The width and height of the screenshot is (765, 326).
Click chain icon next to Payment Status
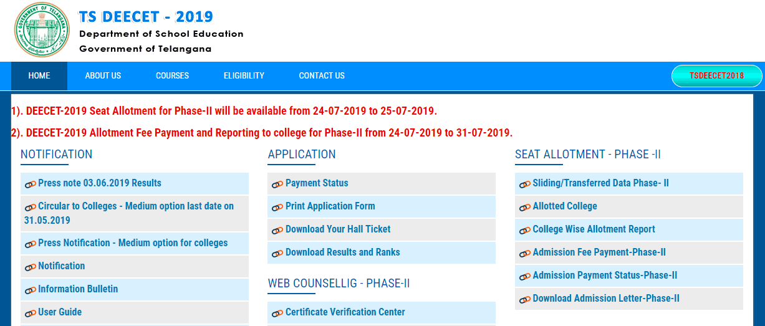tap(277, 185)
